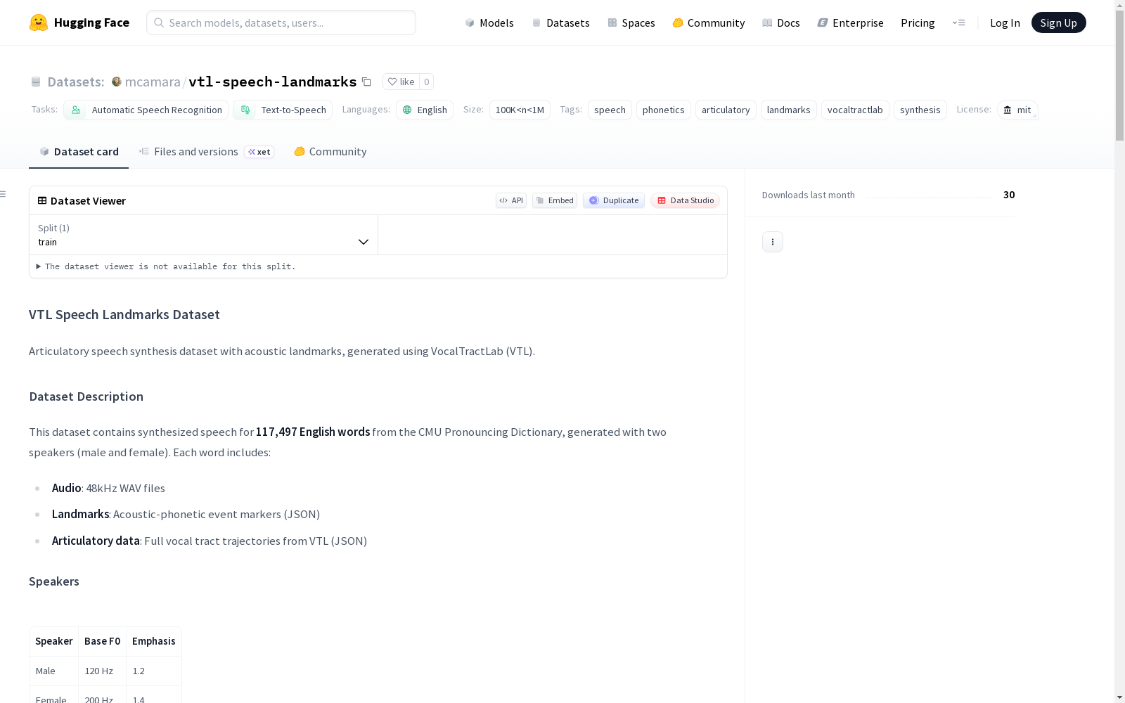The image size is (1125, 703).
Task: Open the Docs navigation item
Action: tap(781, 22)
